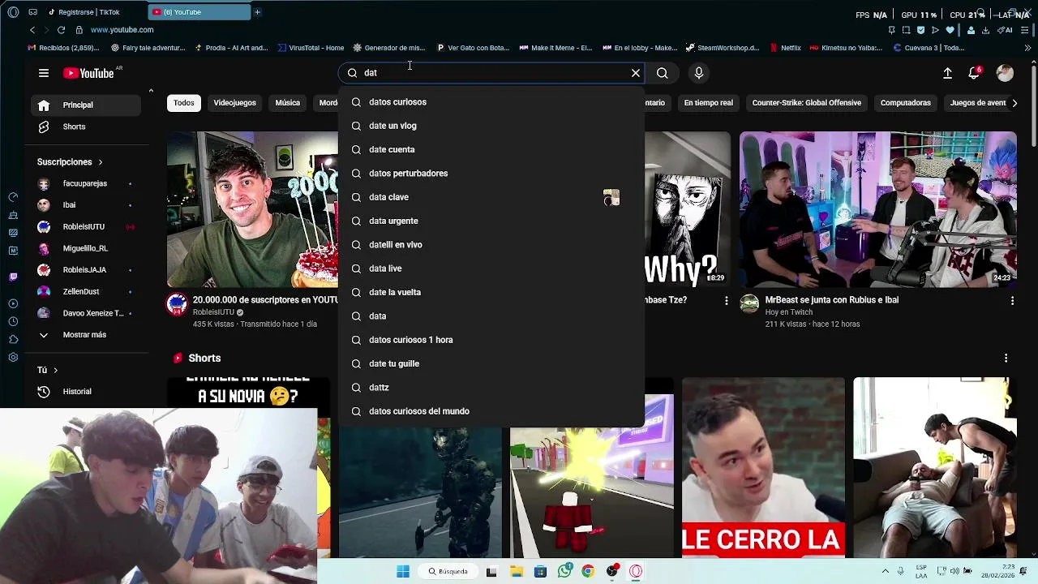Screen dimensions: 1038x584
Task: Open Chrome from the taskbar
Action: (x=588, y=572)
